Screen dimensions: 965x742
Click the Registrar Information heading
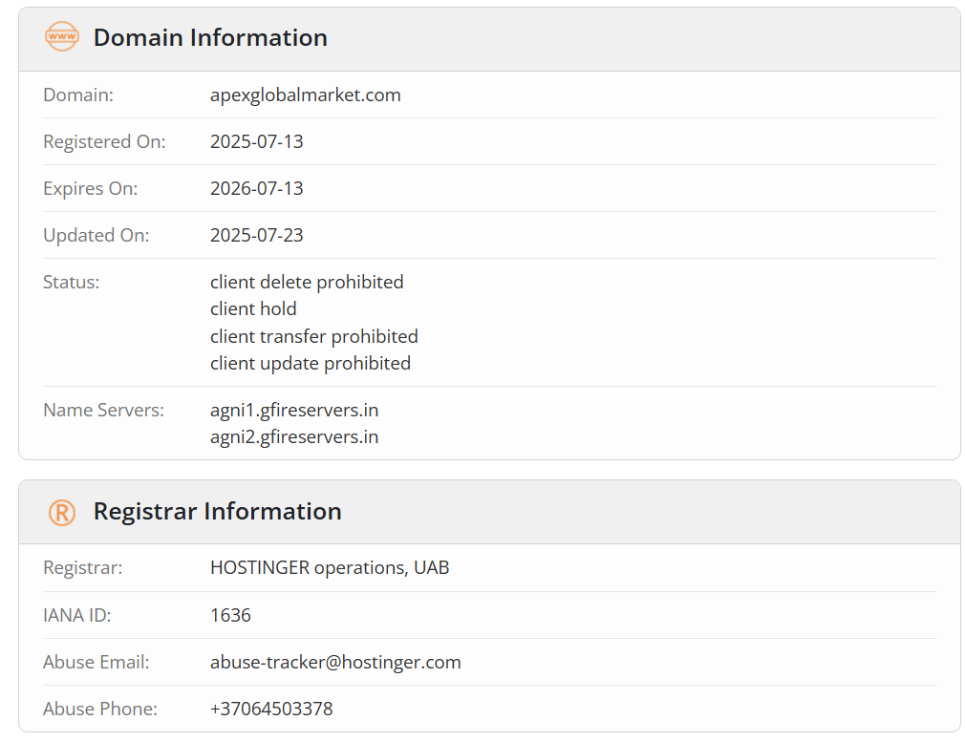(217, 511)
